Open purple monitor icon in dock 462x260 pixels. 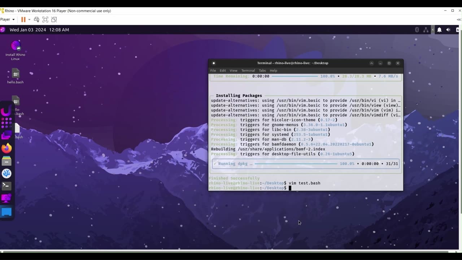(x=6, y=198)
